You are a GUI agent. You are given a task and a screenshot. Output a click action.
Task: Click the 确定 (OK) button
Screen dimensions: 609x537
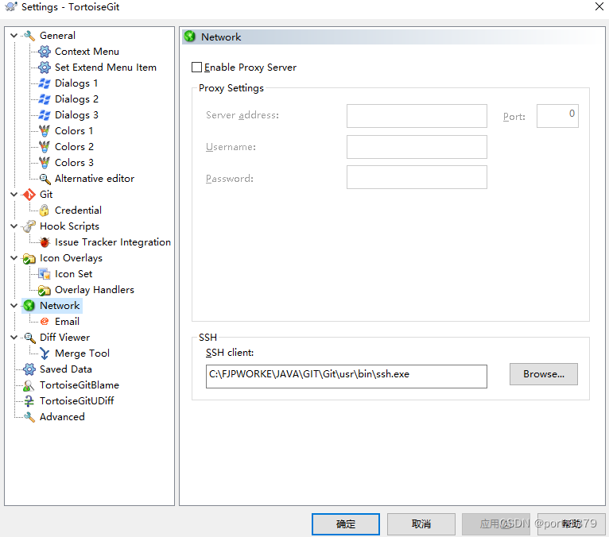(346, 524)
